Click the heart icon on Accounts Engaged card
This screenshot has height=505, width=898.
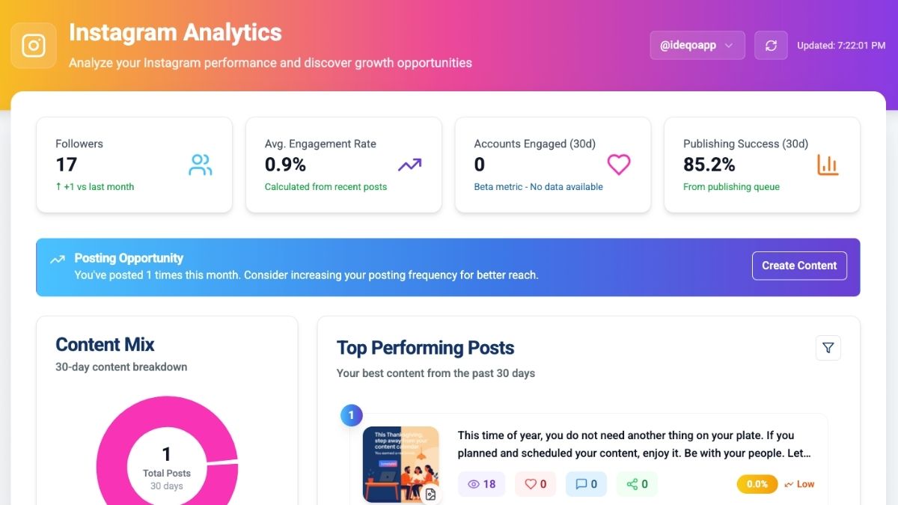(618, 165)
